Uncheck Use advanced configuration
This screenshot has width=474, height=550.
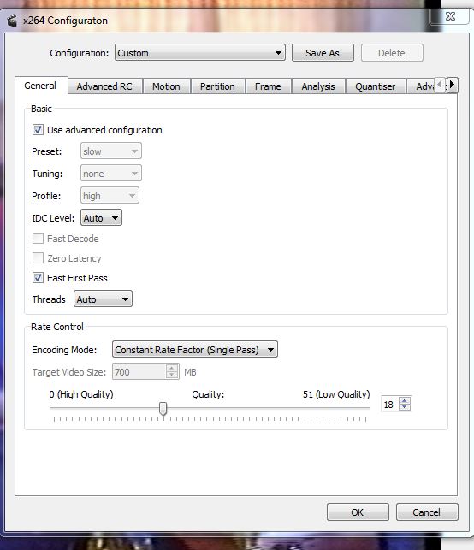[x=38, y=130]
